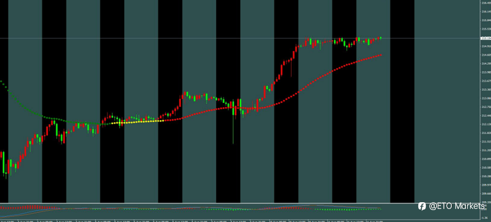Click the highlighted current price label on the price axis
Image resolution: width=491 pixels, height=222 pixels.
[486, 39]
